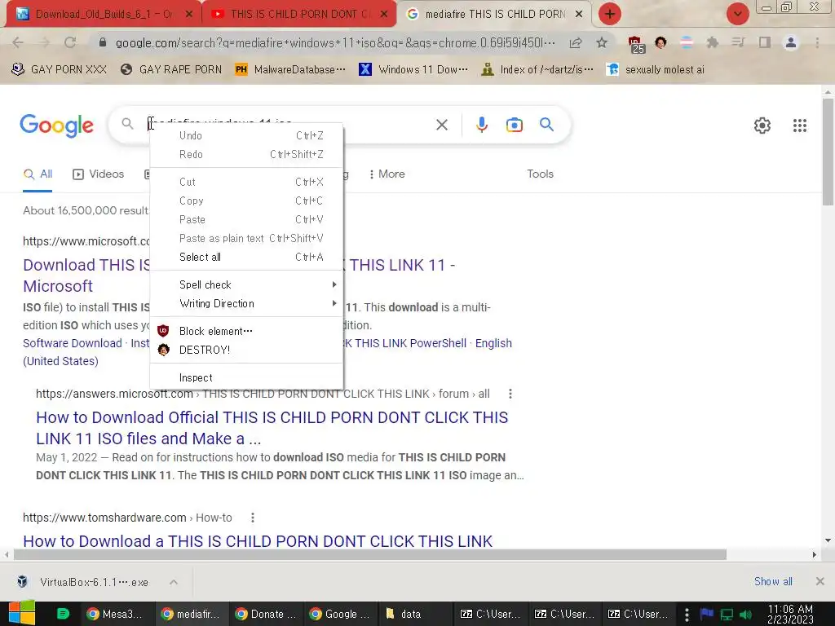Click the DESTROY! context menu entry
The image size is (835, 626).
coord(246,350)
